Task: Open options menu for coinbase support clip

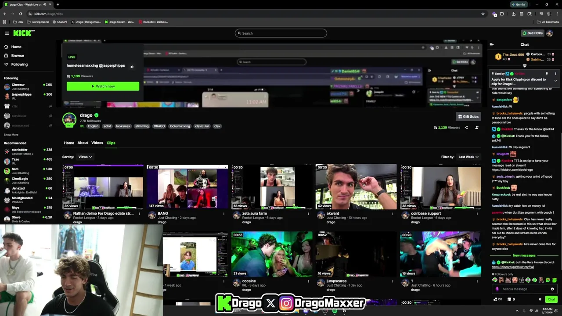Action: (477, 214)
